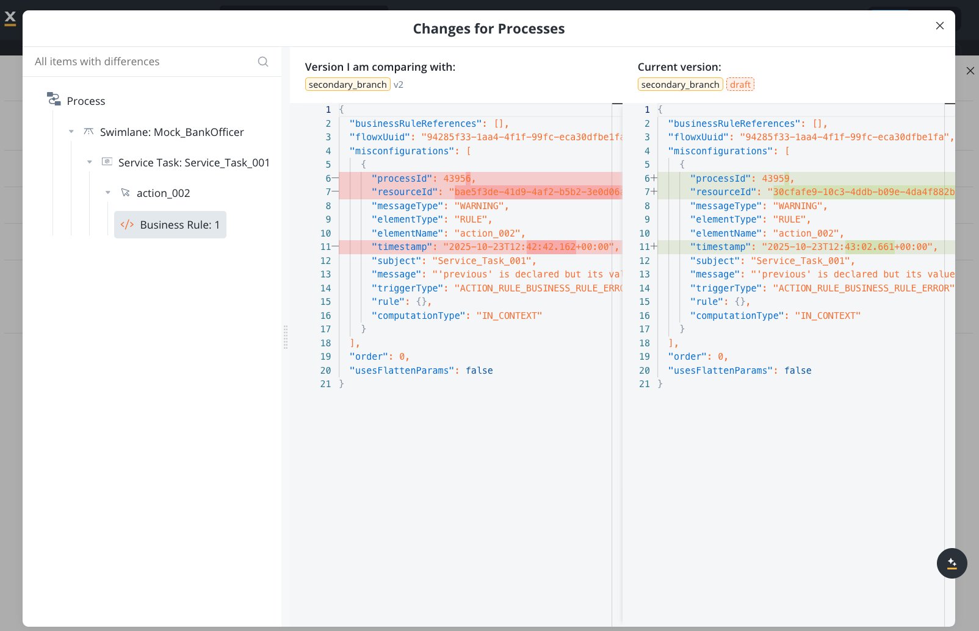Click added line 11 marker in right diff

pyautogui.click(x=654, y=247)
